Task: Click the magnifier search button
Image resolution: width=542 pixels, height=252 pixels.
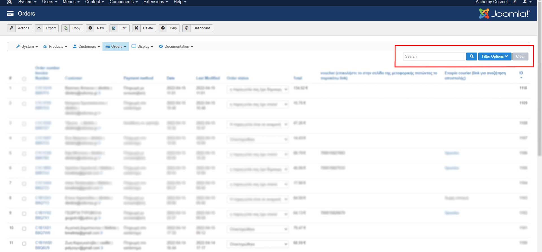Action: tap(471, 57)
